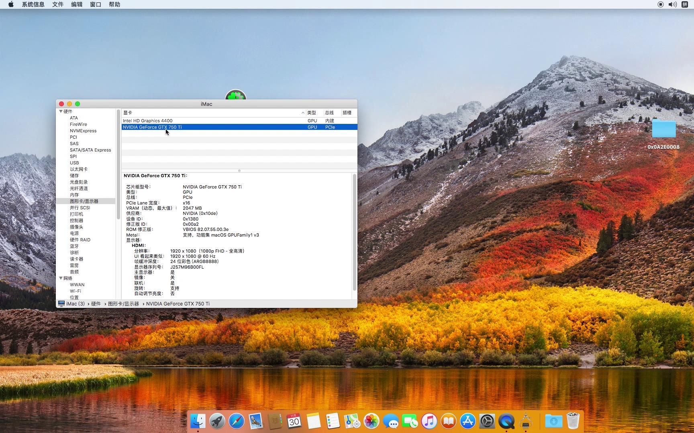The width and height of the screenshot is (694, 433).
Task: Launch Safari from the Dock
Action: 236,421
